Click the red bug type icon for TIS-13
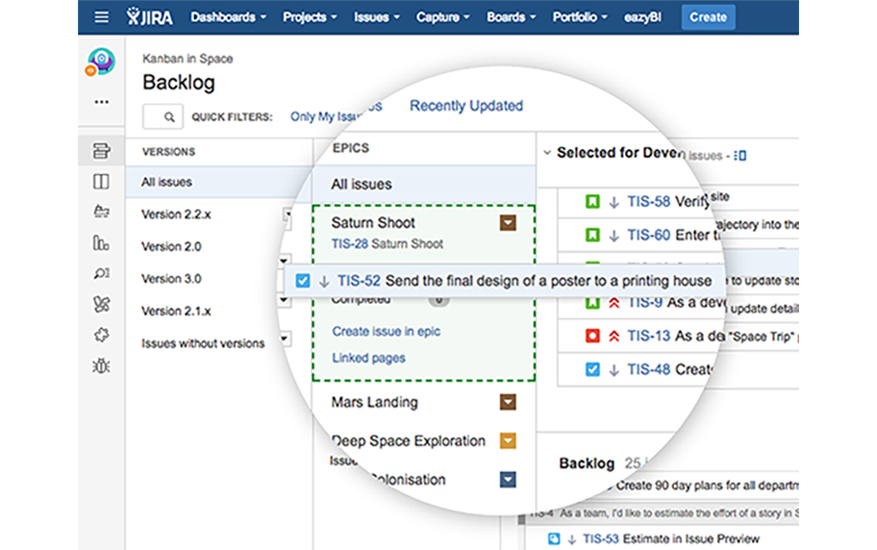877x550 pixels. 593,336
